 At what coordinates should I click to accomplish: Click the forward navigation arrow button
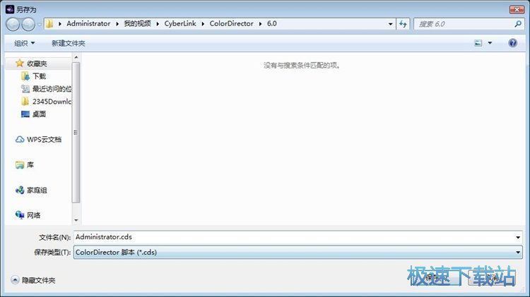pos(28,24)
